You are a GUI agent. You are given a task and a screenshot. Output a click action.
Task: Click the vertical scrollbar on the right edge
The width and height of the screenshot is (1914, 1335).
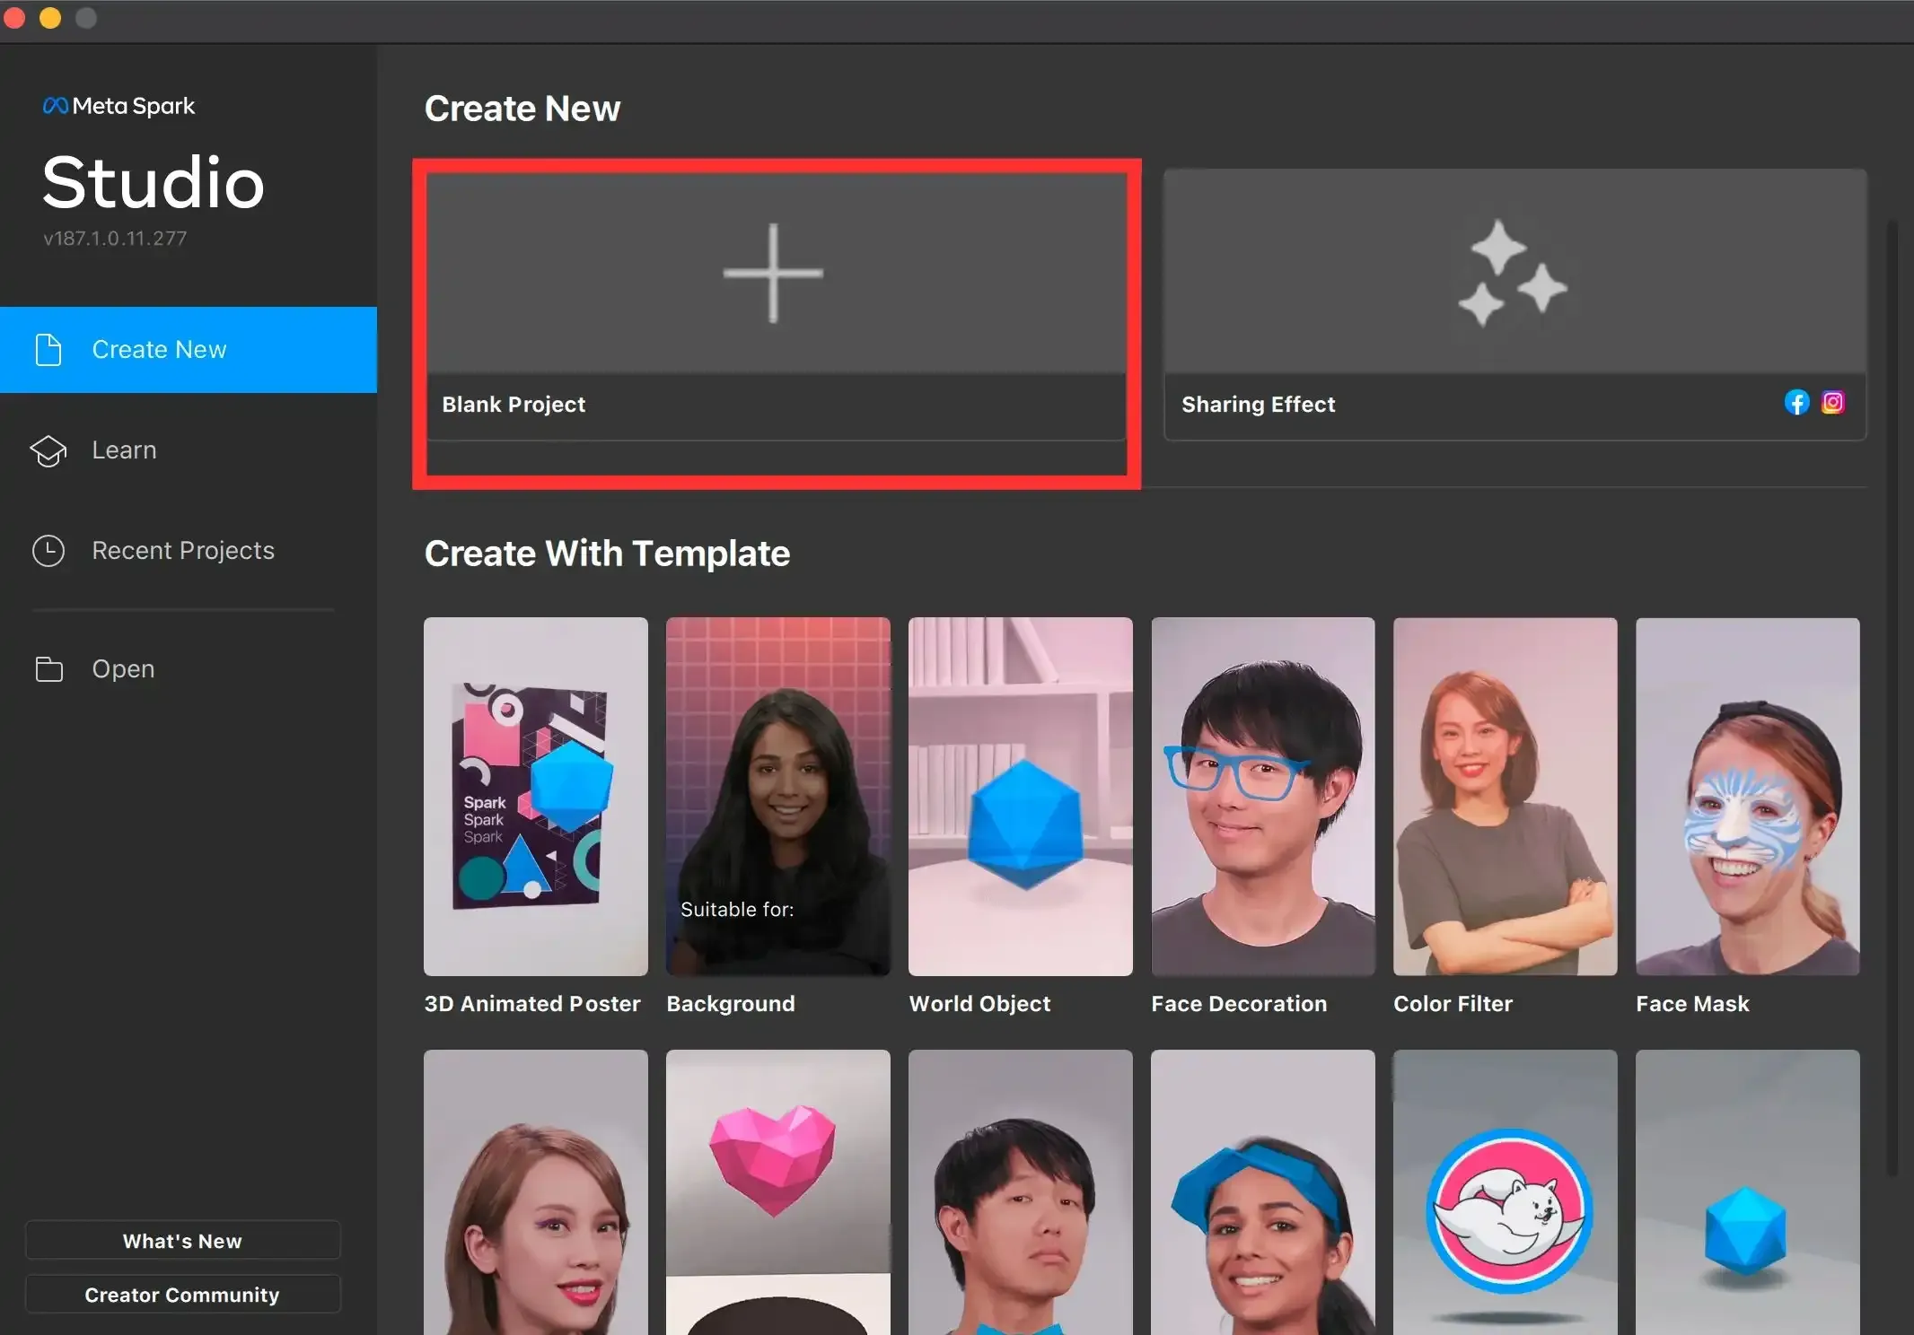click(1892, 695)
